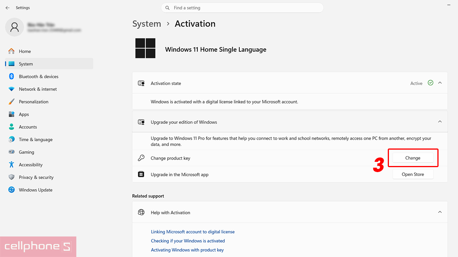
Task: Open Bluetooth & devices settings
Action: coord(49,77)
